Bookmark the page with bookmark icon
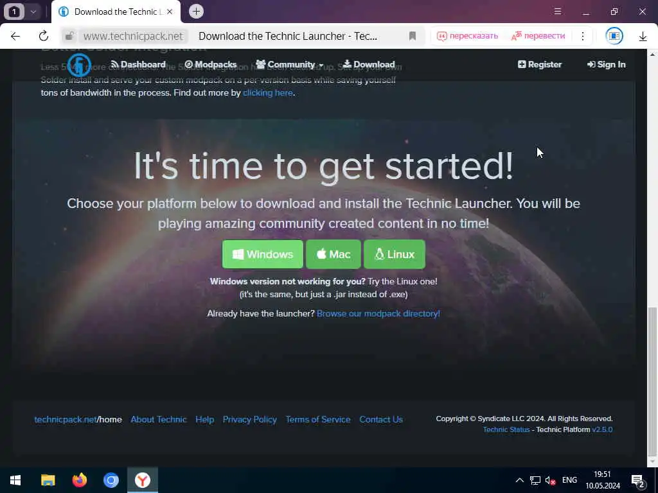 coord(413,36)
